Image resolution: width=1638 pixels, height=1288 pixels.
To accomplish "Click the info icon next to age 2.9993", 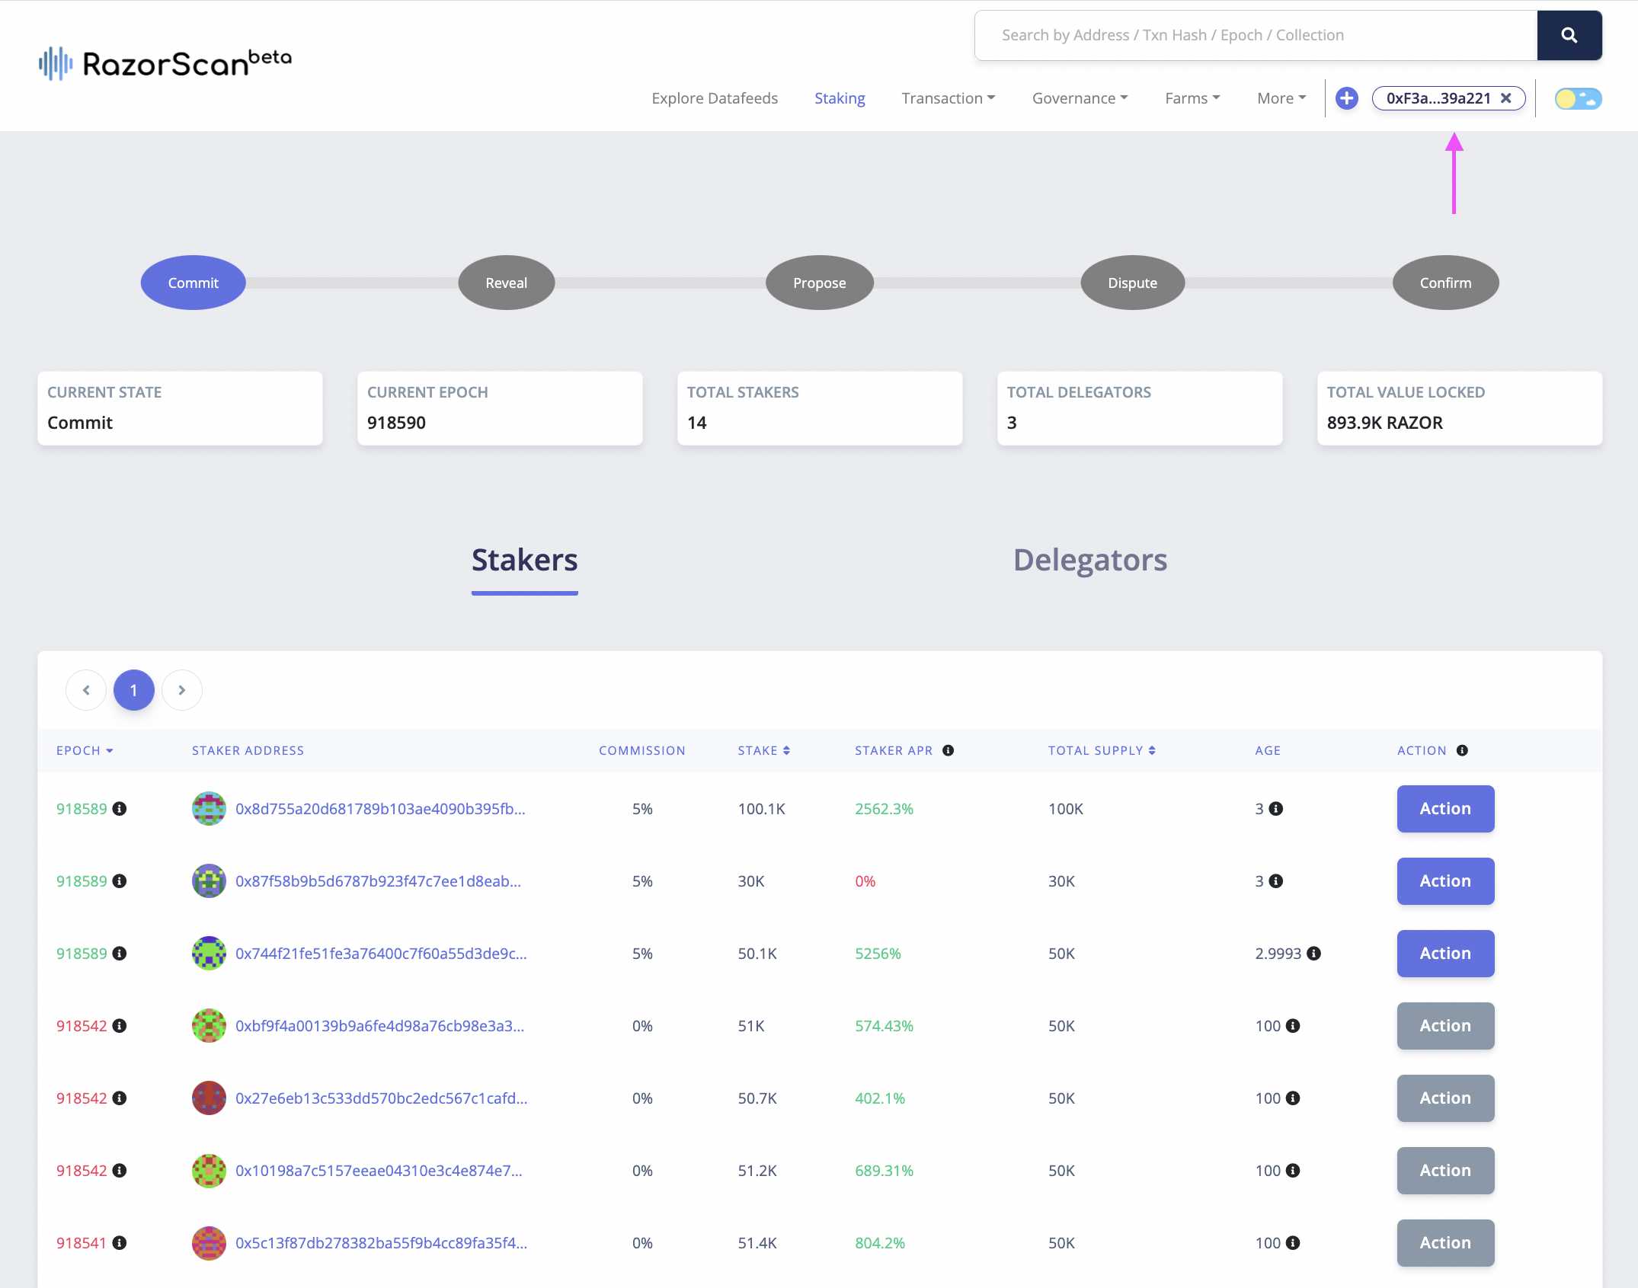I will coord(1313,954).
